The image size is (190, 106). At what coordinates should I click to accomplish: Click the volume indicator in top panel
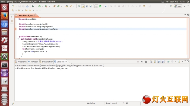[176, 2]
